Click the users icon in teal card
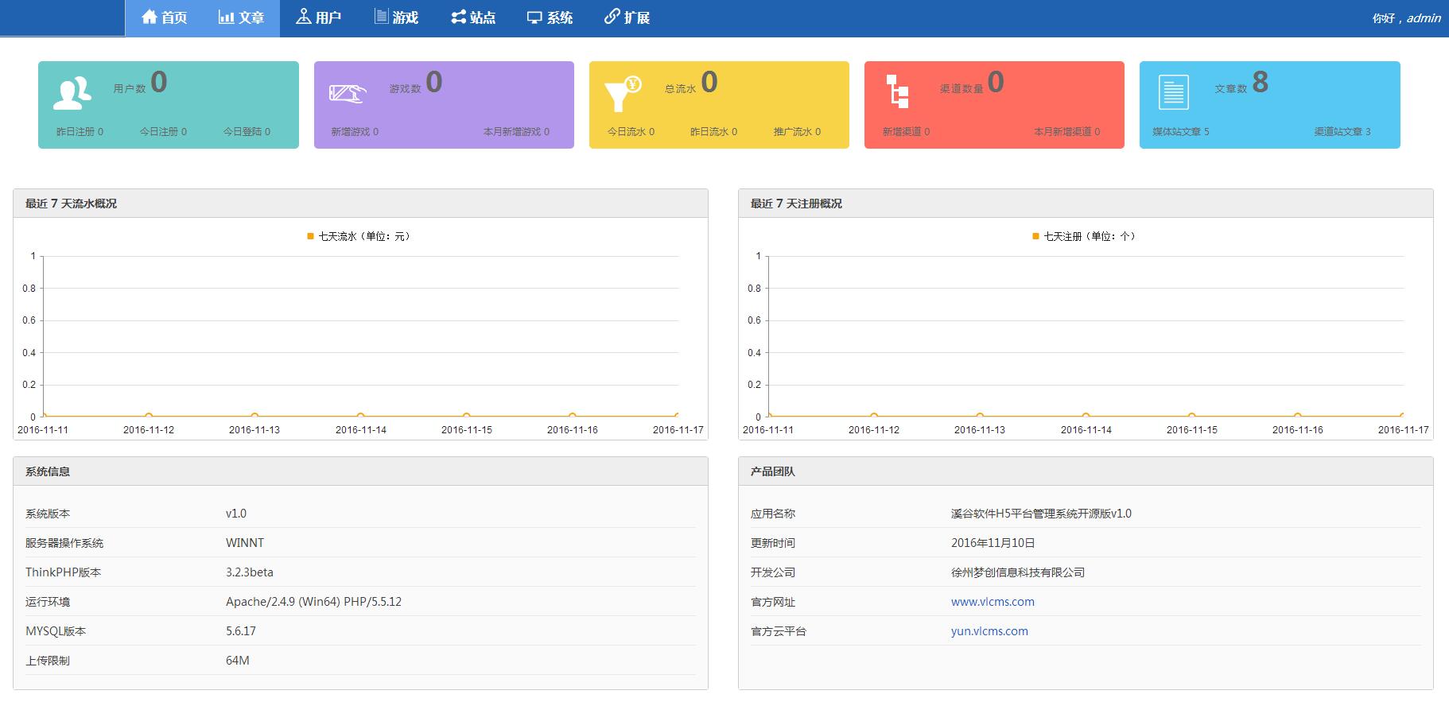Screen dimensions: 1449x702 [72, 93]
